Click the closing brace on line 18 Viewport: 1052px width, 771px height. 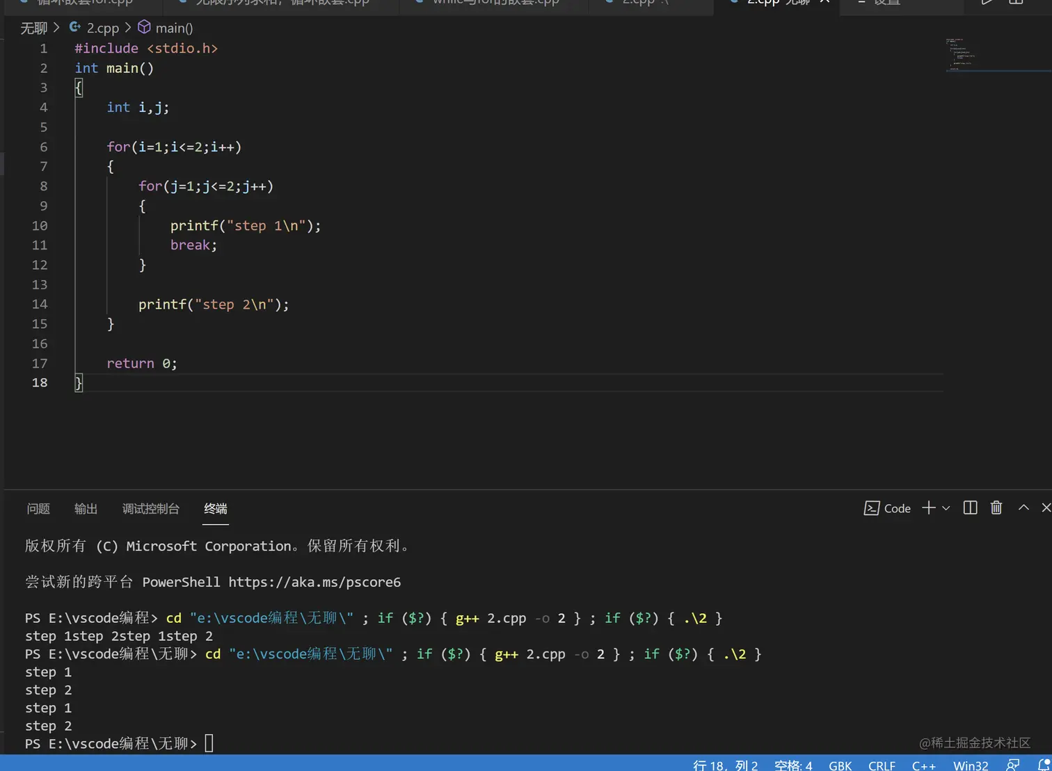tap(79, 382)
